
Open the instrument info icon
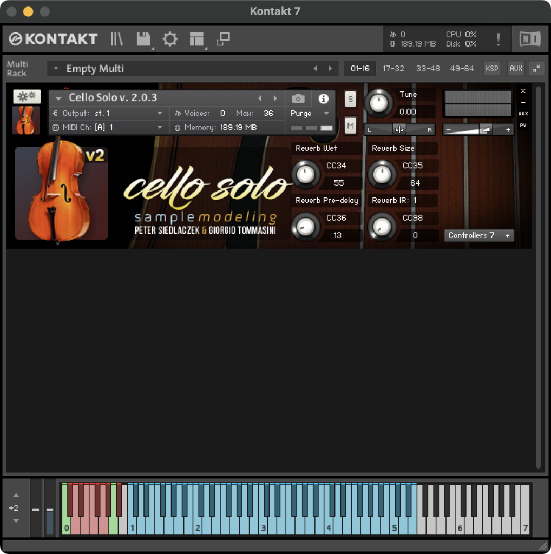pos(323,98)
